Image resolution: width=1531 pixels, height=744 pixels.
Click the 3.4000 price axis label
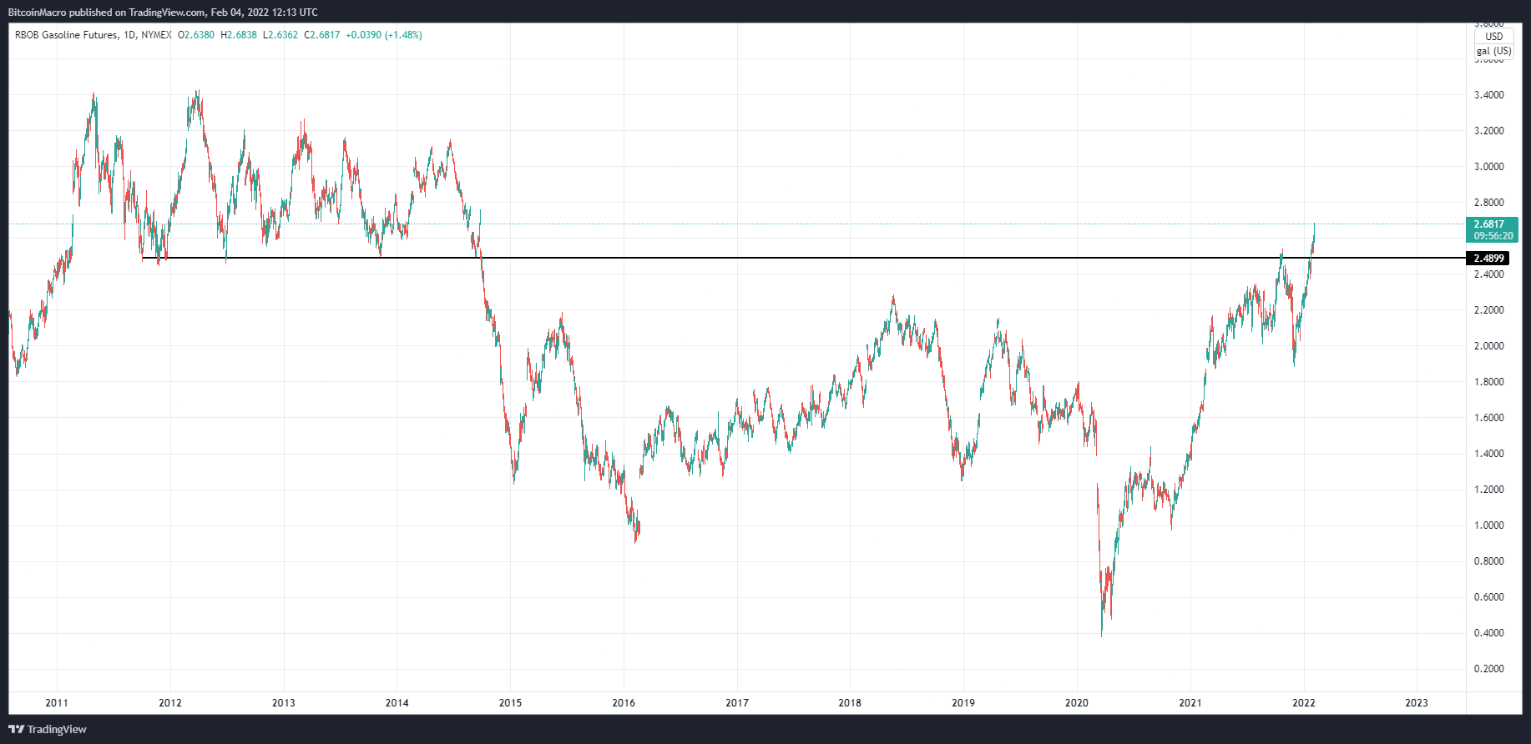[1489, 95]
